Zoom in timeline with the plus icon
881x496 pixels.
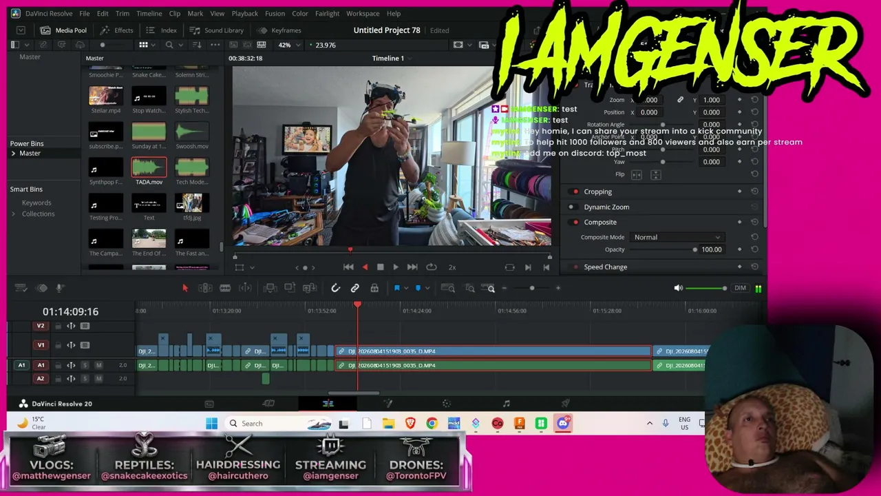coord(558,288)
